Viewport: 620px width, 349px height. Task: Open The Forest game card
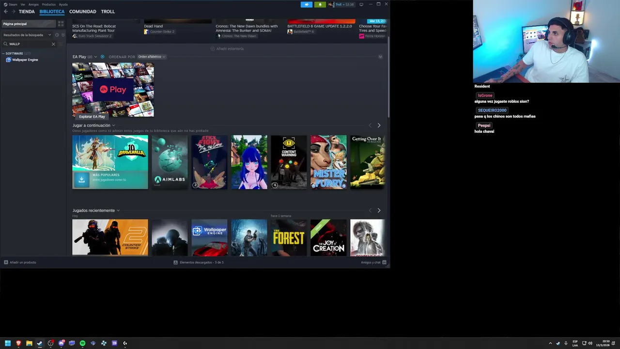[x=289, y=238]
